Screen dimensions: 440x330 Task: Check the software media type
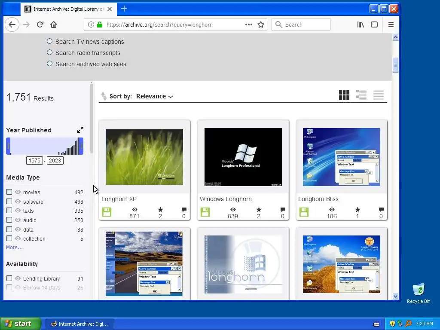9,202
